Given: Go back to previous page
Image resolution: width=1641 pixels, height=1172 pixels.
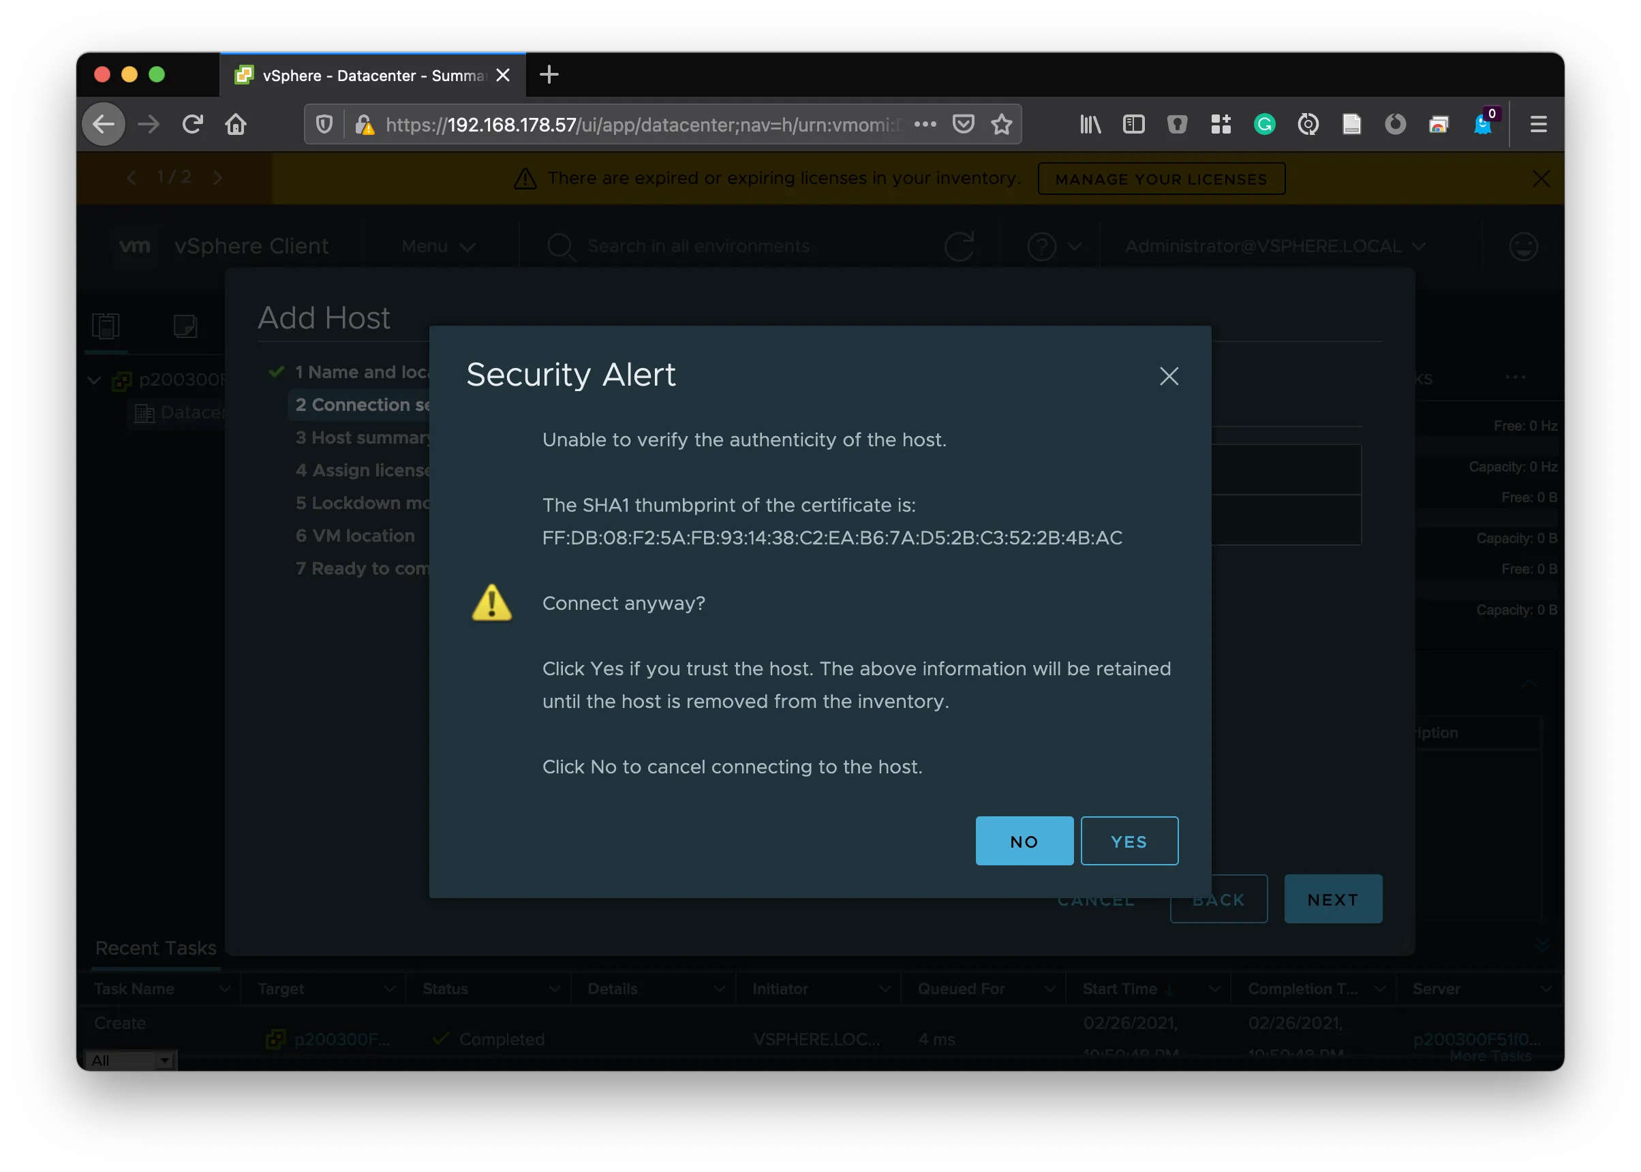Looking at the screenshot, I should tap(104, 125).
